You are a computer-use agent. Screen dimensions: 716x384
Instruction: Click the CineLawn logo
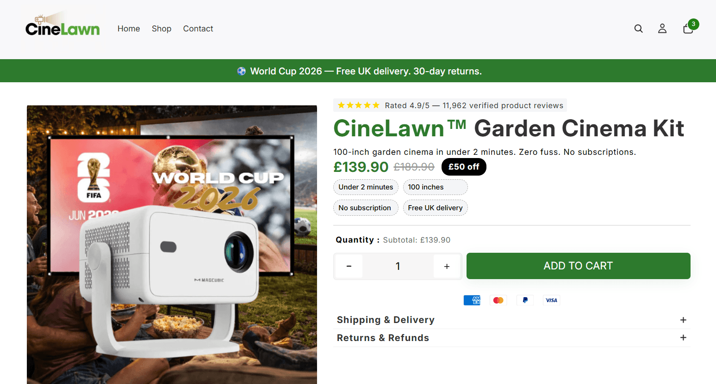tap(62, 25)
